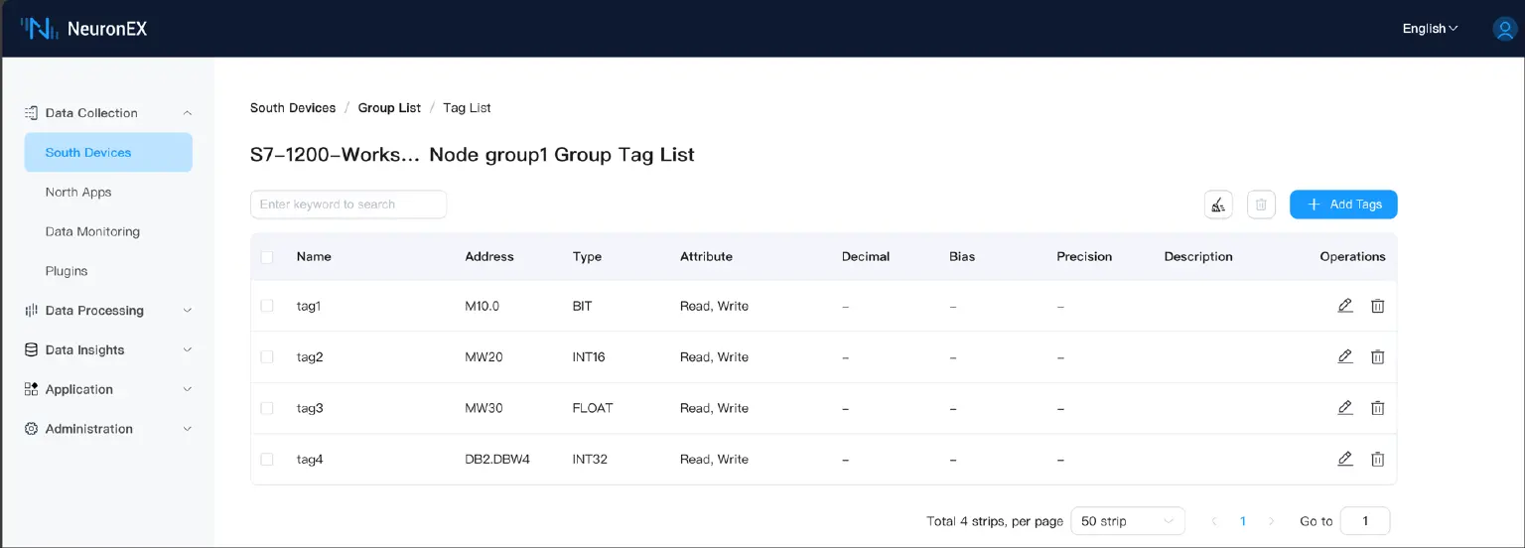Open the user profile avatar icon
The height and width of the screenshot is (548, 1525).
tap(1504, 29)
